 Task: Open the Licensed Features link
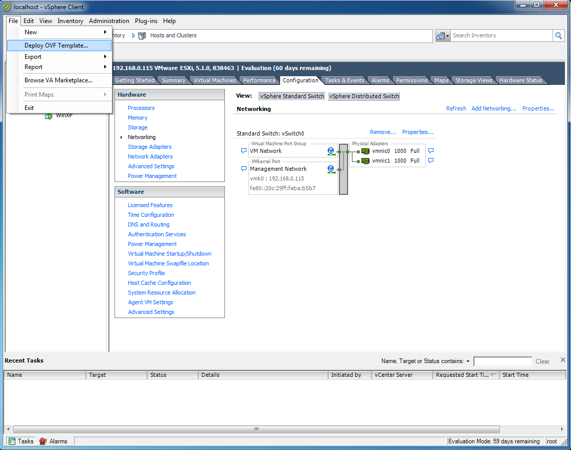click(150, 205)
